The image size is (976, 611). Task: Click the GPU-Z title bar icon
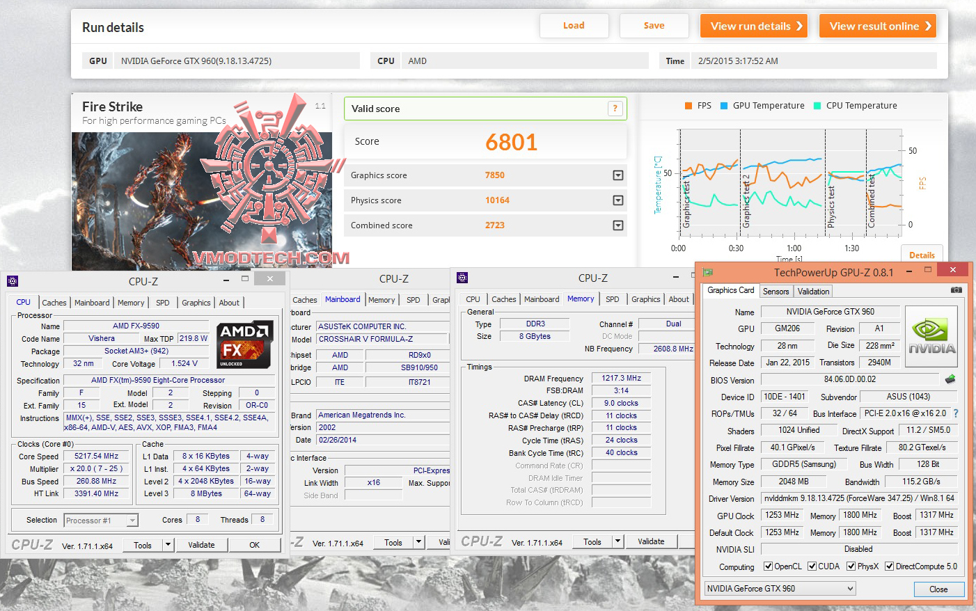pyautogui.click(x=708, y=272)
